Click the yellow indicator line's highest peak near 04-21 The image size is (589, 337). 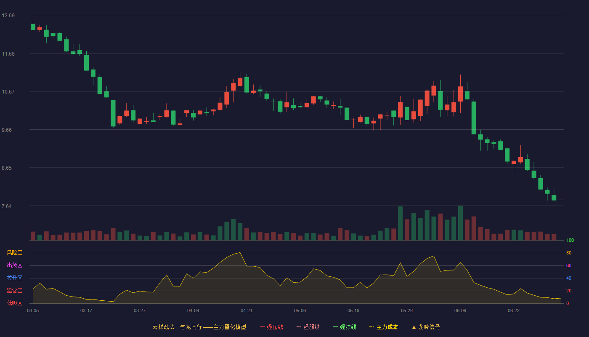pos(240,253)
